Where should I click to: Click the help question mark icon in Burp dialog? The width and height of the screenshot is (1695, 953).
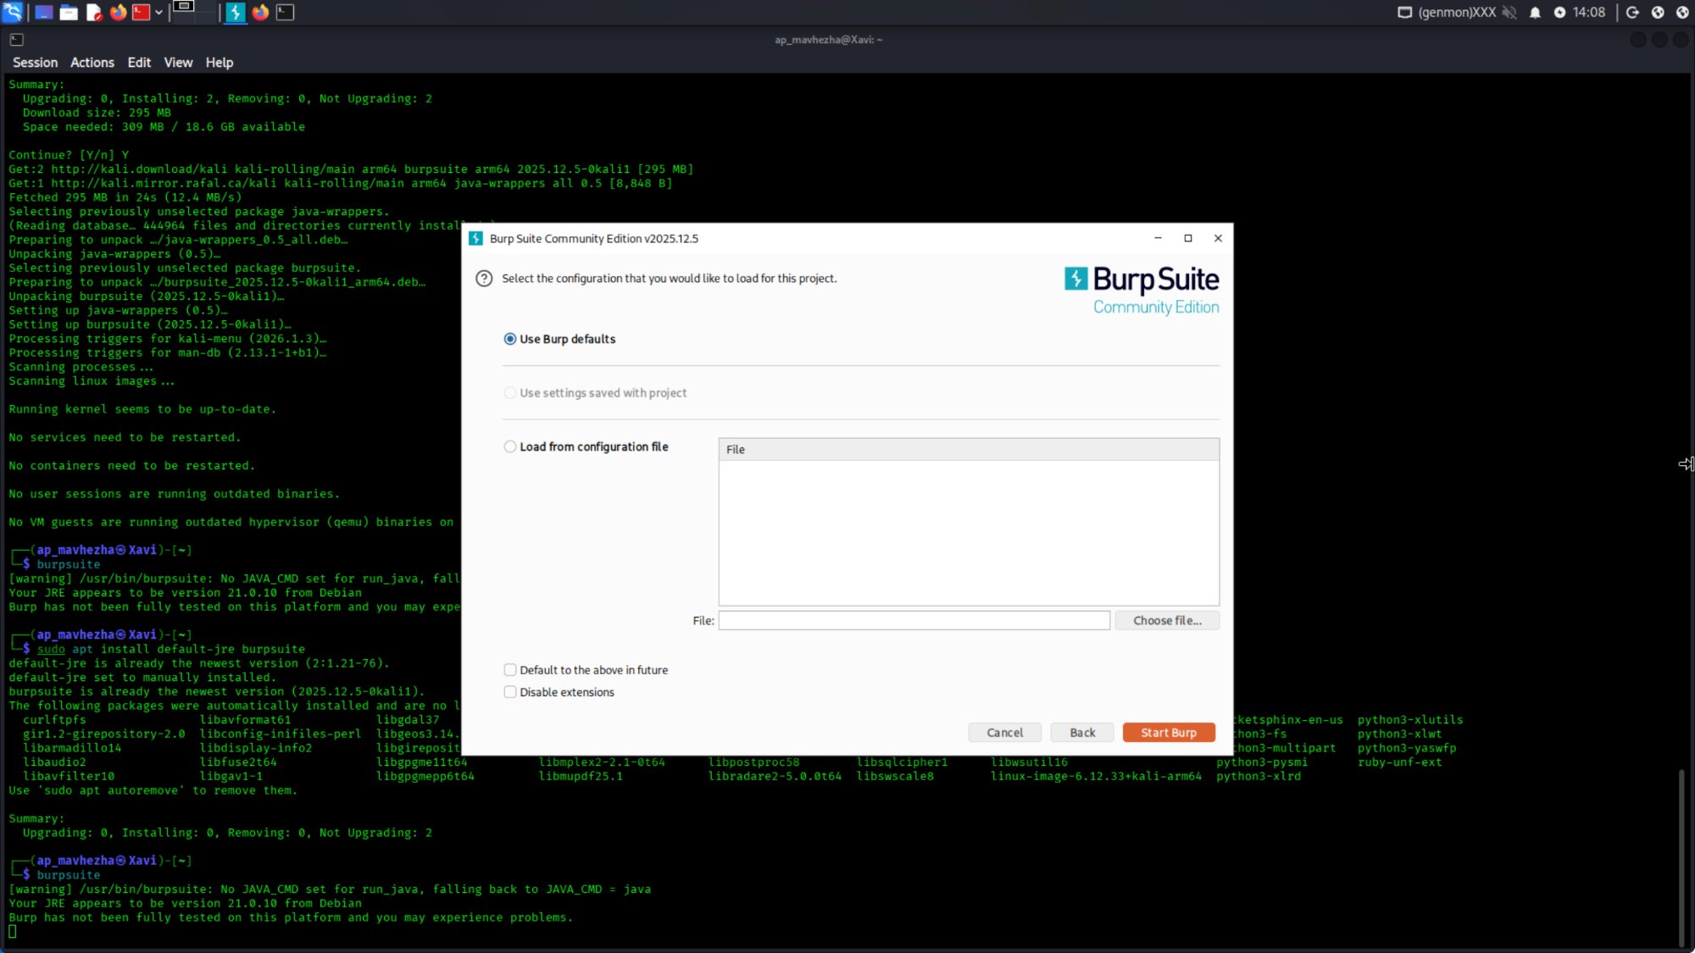pyautogui.click(x=484, y=279)
